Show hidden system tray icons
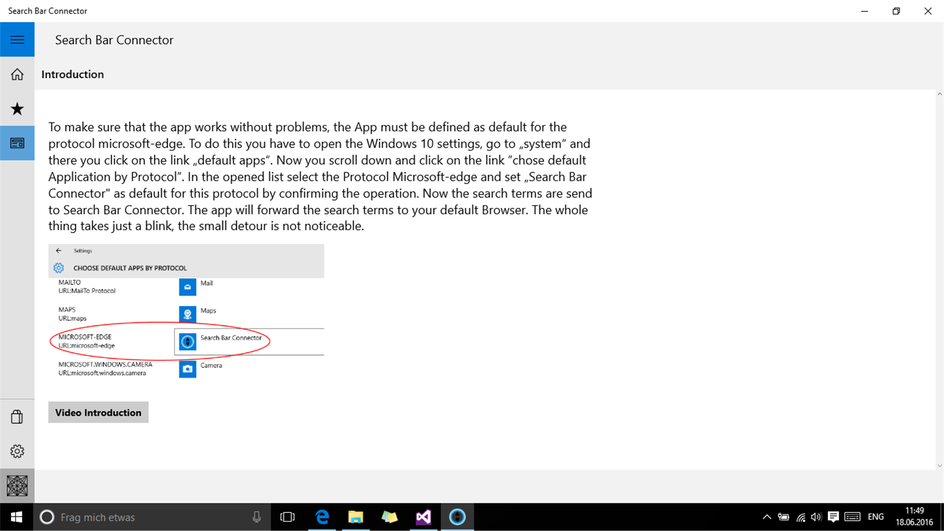 tap(766, 517)
